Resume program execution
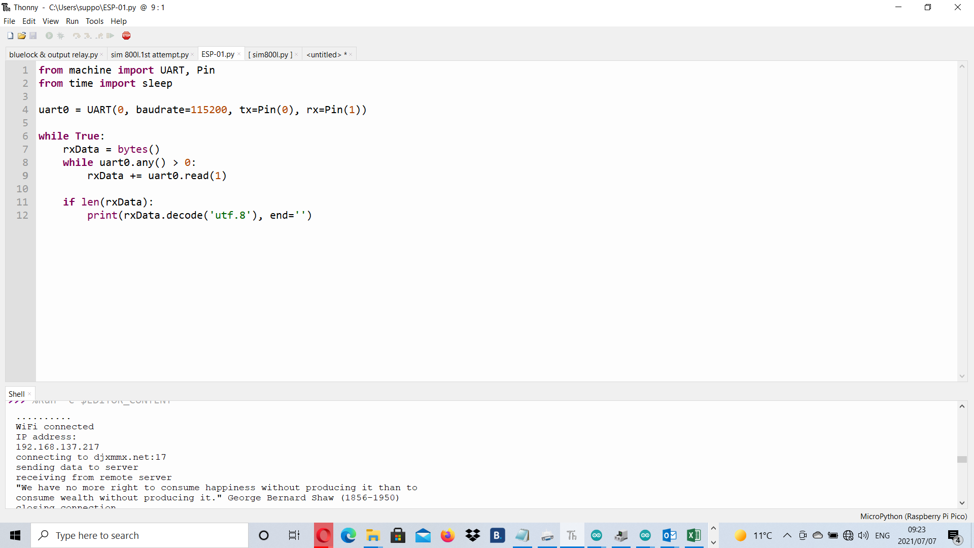Viewport: 974px width, 548px height. click(110, 36)
